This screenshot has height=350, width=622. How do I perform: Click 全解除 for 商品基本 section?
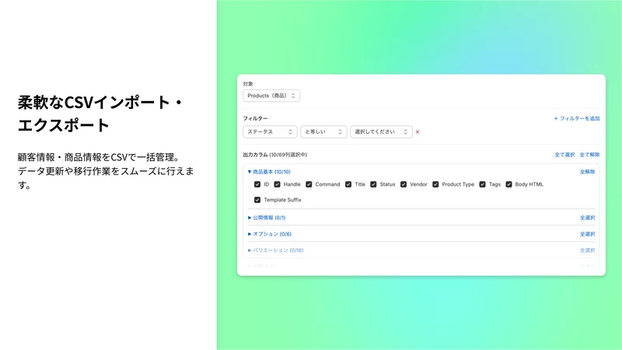click(588, 172)
